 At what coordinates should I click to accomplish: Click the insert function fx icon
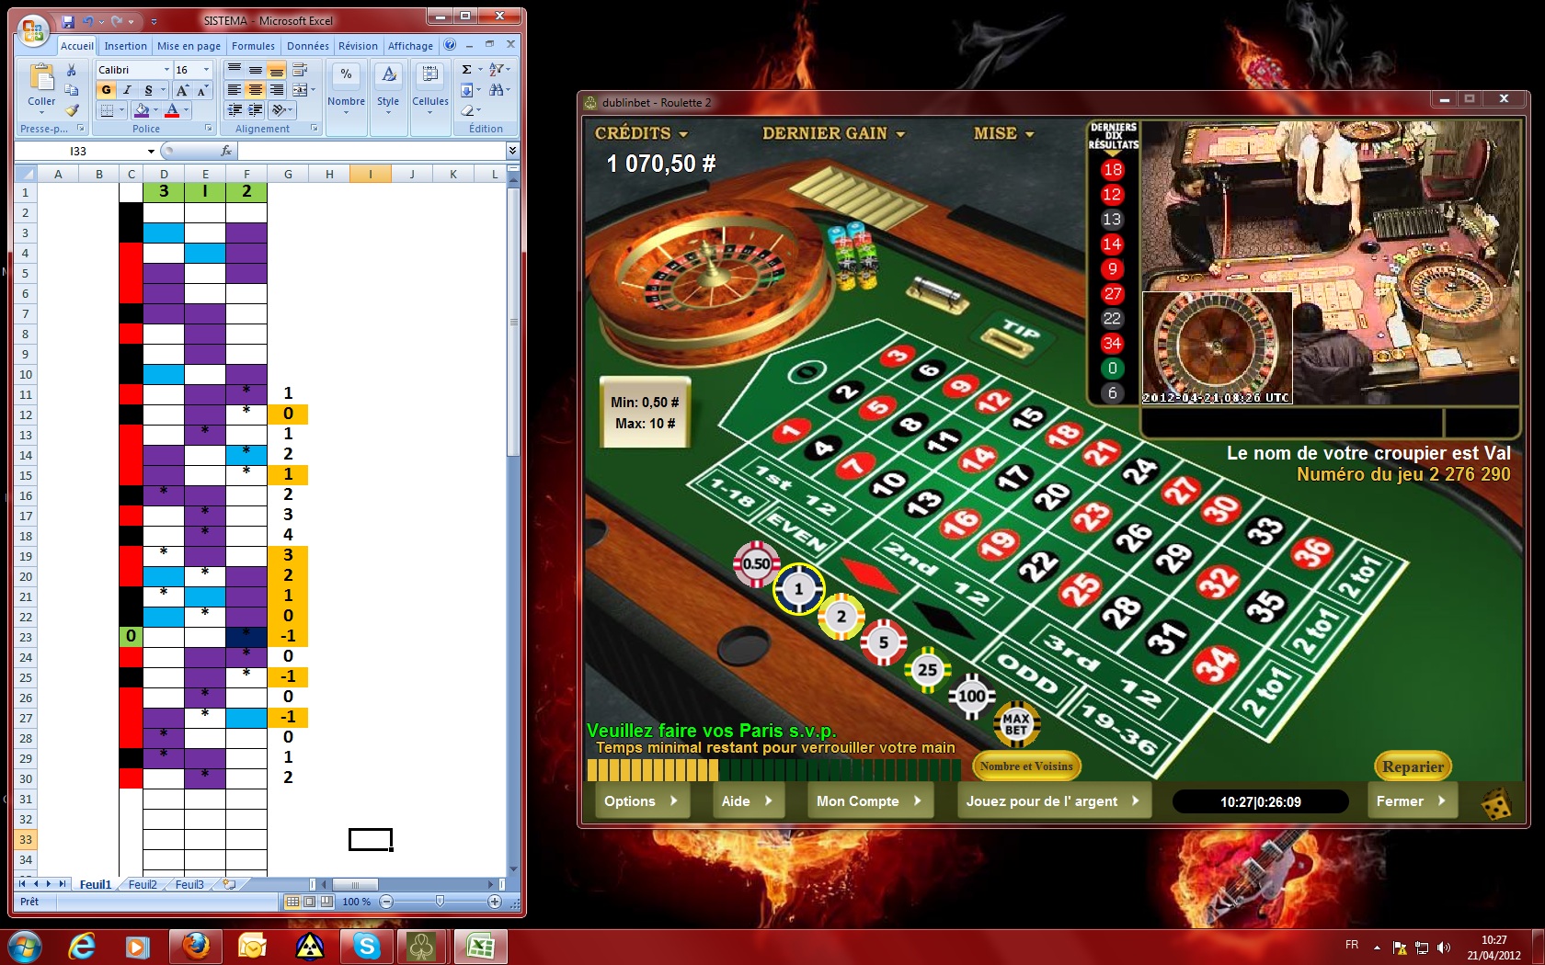click(226, 151)
